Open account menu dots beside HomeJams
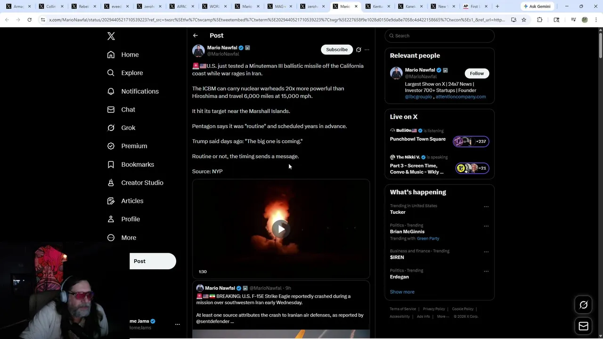 click(178, 324)
